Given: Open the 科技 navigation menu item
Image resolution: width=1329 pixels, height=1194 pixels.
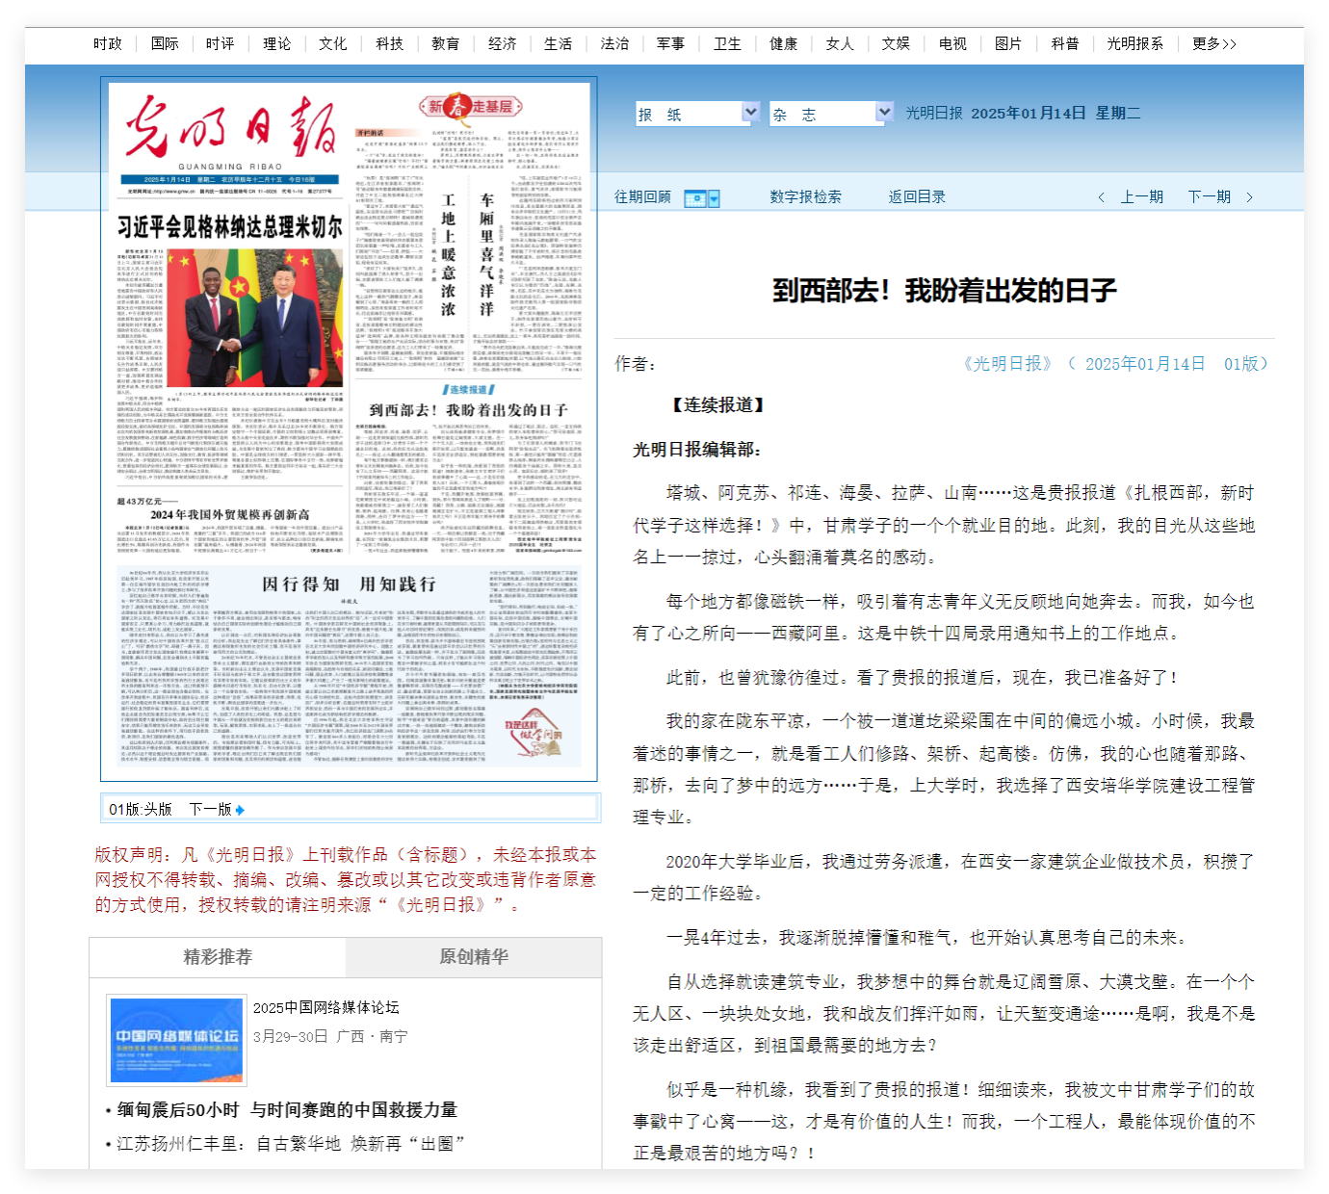Looking at the screenshot, I should tap(389, 44).
